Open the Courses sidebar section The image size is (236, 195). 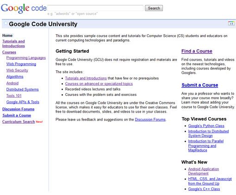tap(9, 52)
